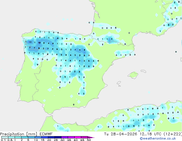Screen dimensions: 182x141
Task: Click the 45–50 mm legend color swatch
Action: (84, 137)
